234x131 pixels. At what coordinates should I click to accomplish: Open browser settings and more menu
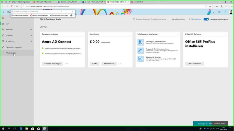click(x=231, y=6)
